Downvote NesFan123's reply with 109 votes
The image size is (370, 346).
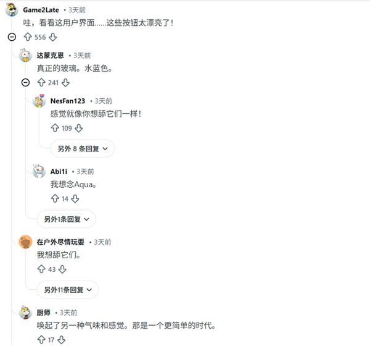tap(80, 128)
